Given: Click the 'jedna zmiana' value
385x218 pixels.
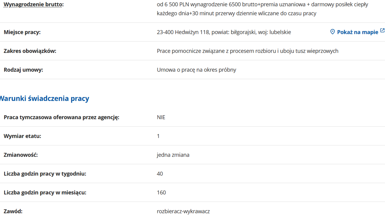Looking at the screenshot, I should pos(173,155).
